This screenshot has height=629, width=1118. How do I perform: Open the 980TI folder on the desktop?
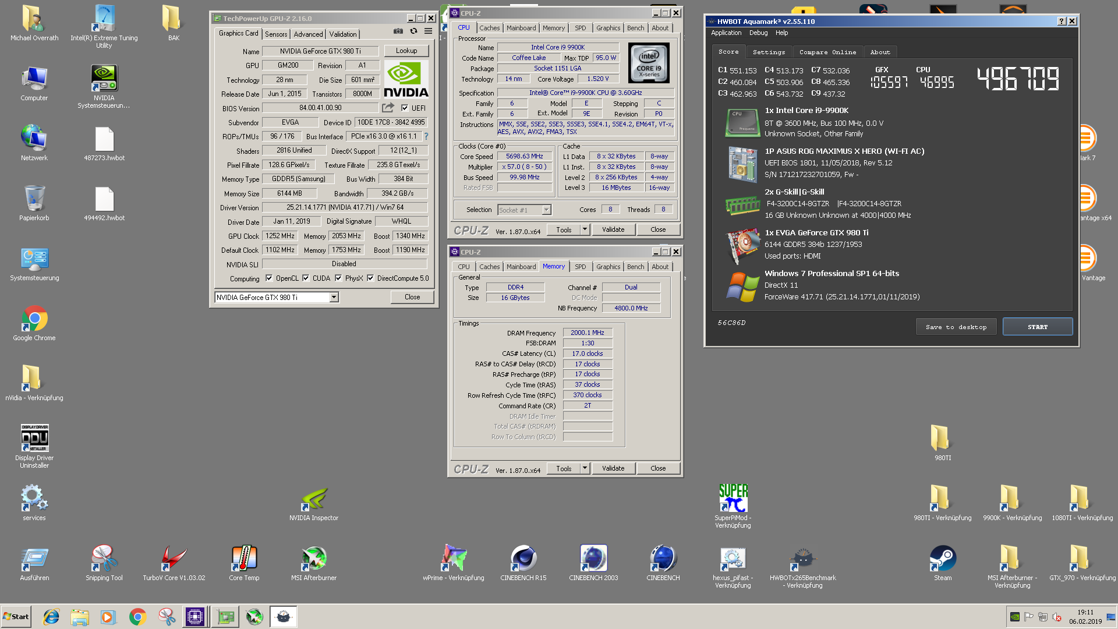[x=943, y=444]
